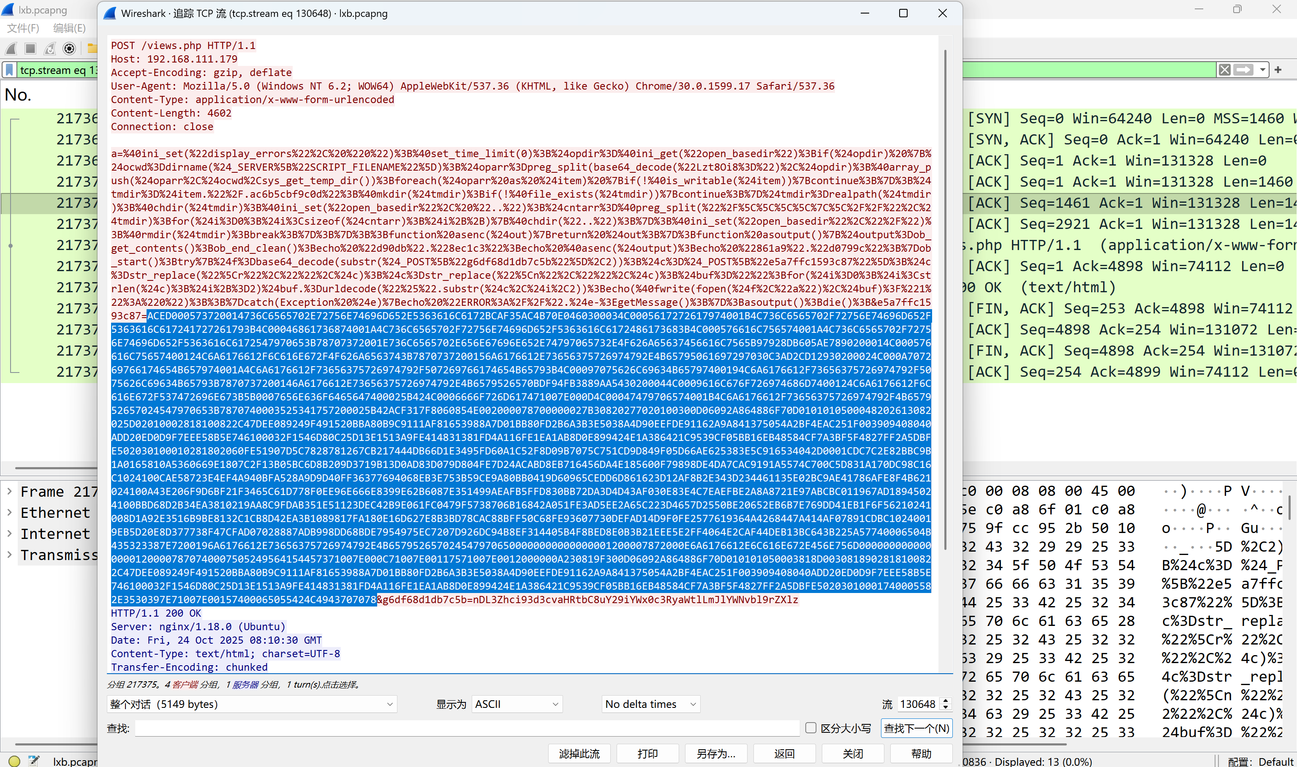The width and height of the screenshot is (1297, 767).
Task: Add filter button with plus icon
Action: [x=1278, y=70]
